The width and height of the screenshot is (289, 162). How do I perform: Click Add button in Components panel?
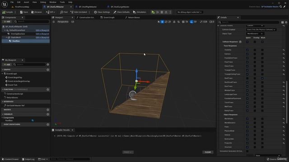(7, 22)
